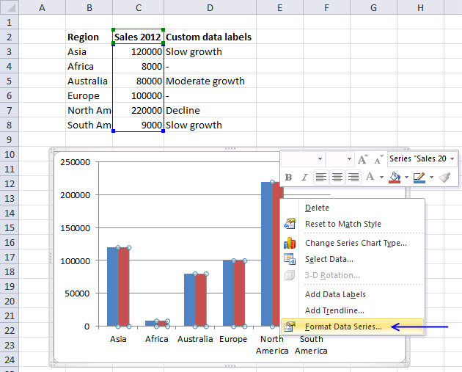Select the Europe red bar
462x372 pixels.
pyautogui.click(x=239, y=293)
